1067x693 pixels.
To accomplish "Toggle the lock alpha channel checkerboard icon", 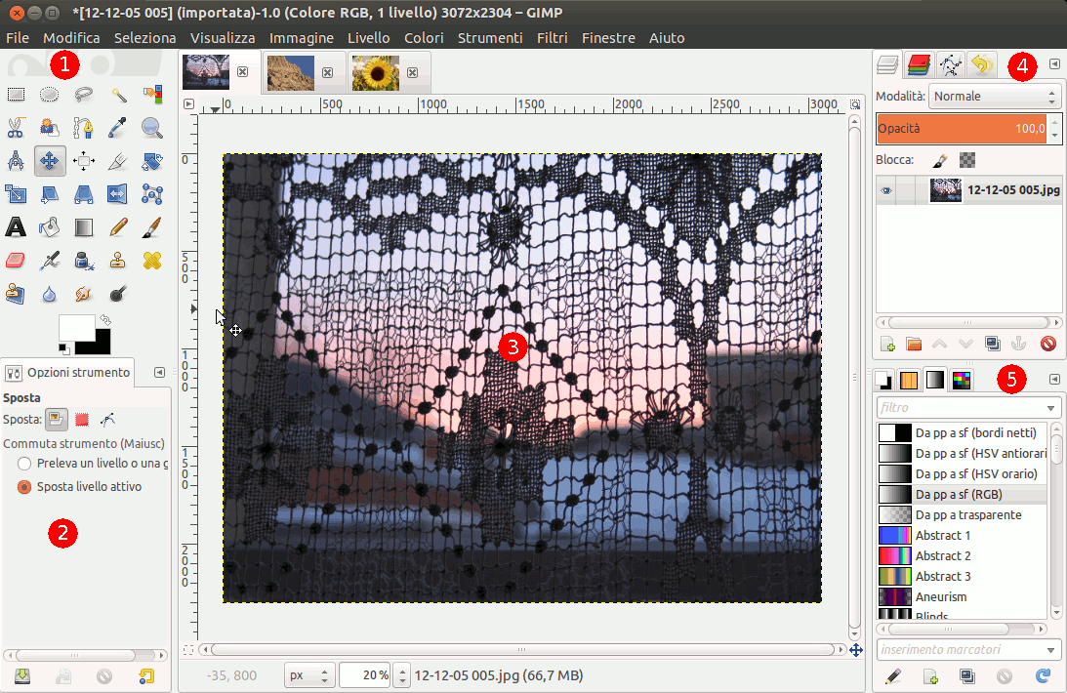I will coord(966,160).
